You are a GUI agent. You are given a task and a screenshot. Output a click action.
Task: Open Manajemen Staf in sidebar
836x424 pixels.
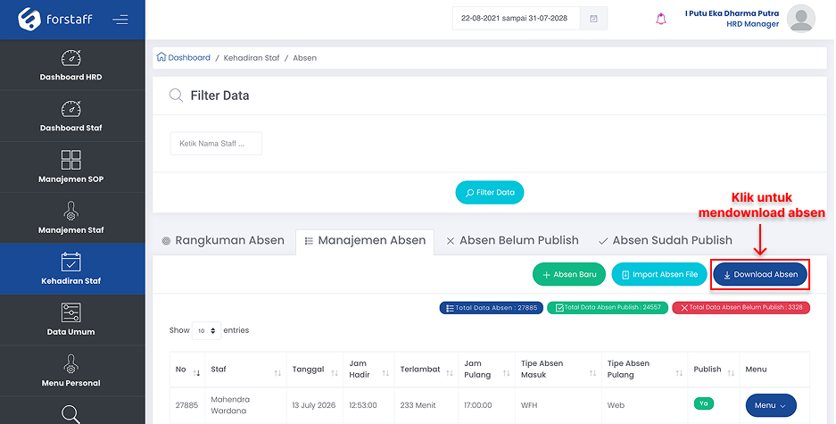click(70, 218)
